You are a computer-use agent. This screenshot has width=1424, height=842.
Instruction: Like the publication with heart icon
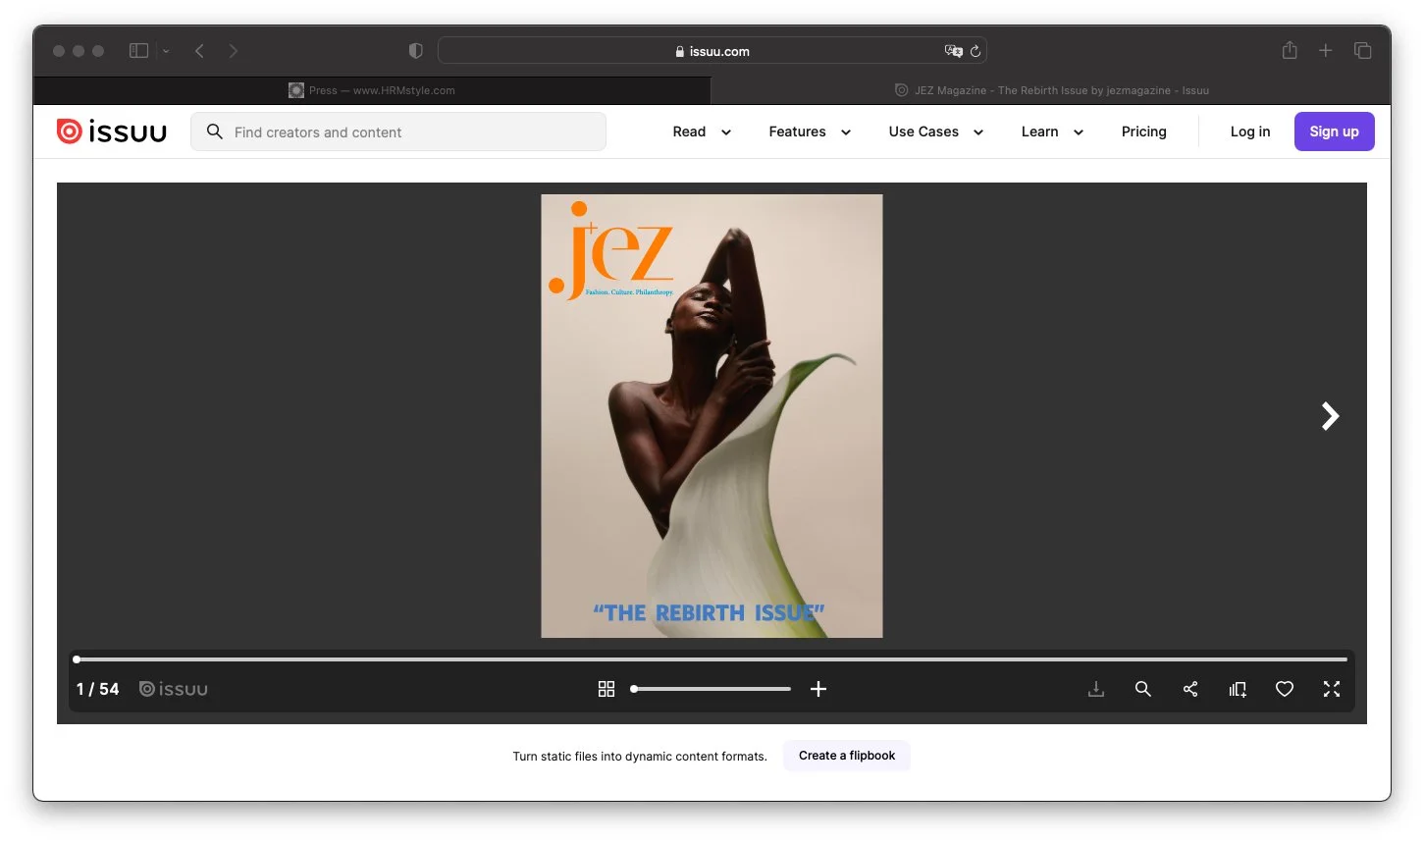pos(1285,689)
